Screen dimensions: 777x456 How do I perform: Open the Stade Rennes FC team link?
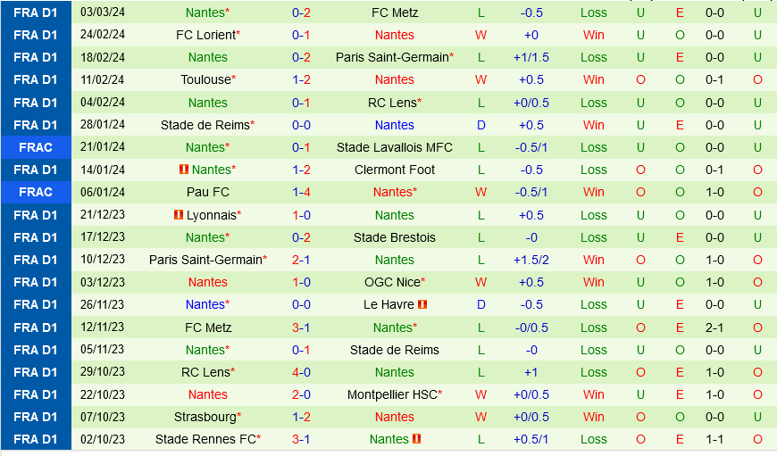coord(205,439)
